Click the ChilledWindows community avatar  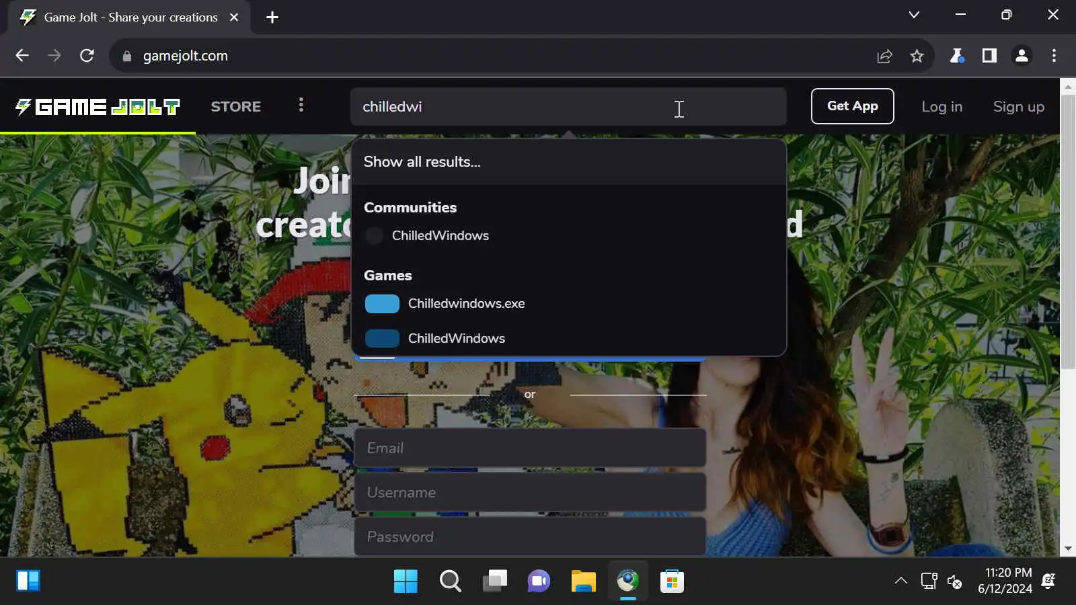click(375, 236)
